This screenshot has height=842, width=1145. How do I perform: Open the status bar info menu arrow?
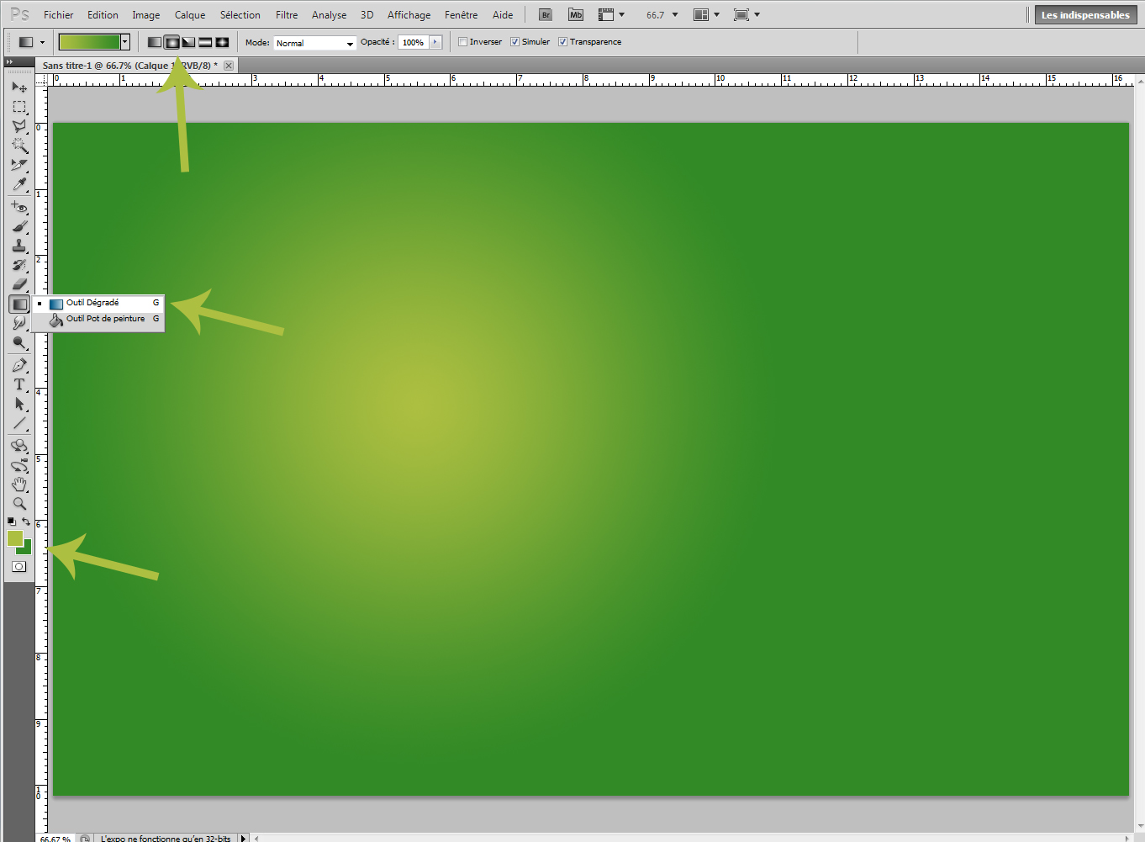pos(244,838)
